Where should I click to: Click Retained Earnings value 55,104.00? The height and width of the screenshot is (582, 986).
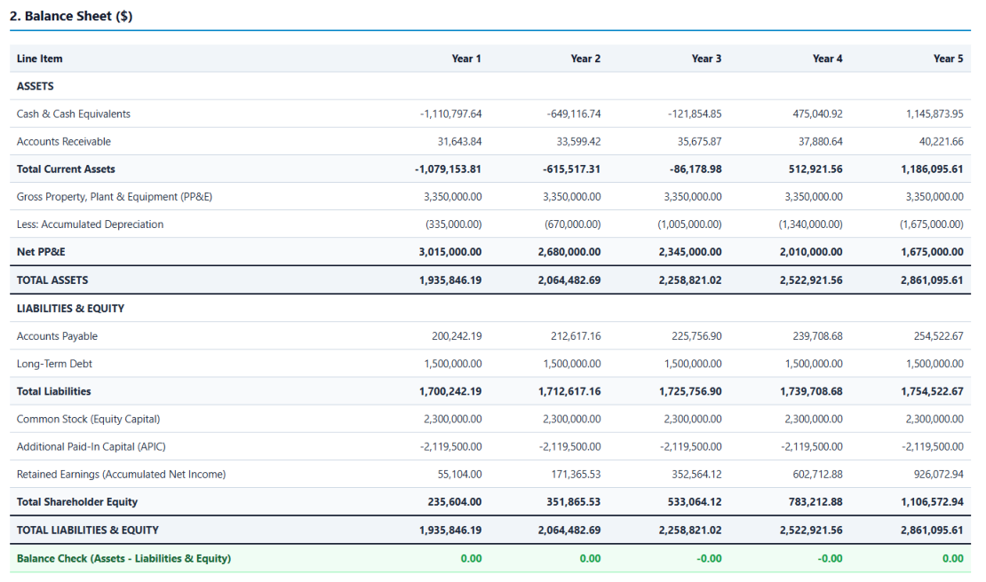coord(459,474)
